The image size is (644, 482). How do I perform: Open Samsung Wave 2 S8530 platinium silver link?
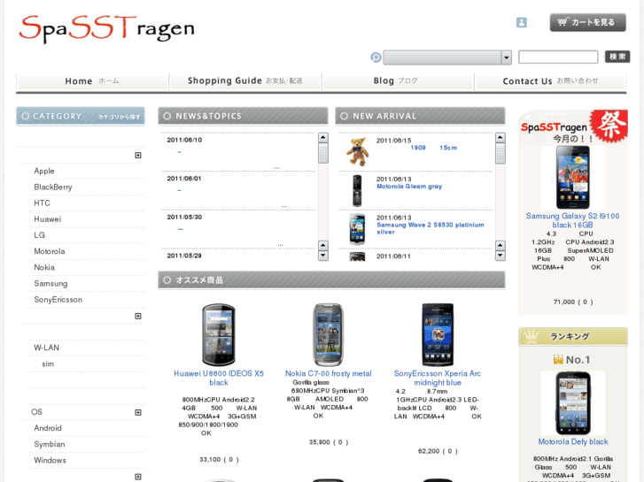(x=430, y=228)
